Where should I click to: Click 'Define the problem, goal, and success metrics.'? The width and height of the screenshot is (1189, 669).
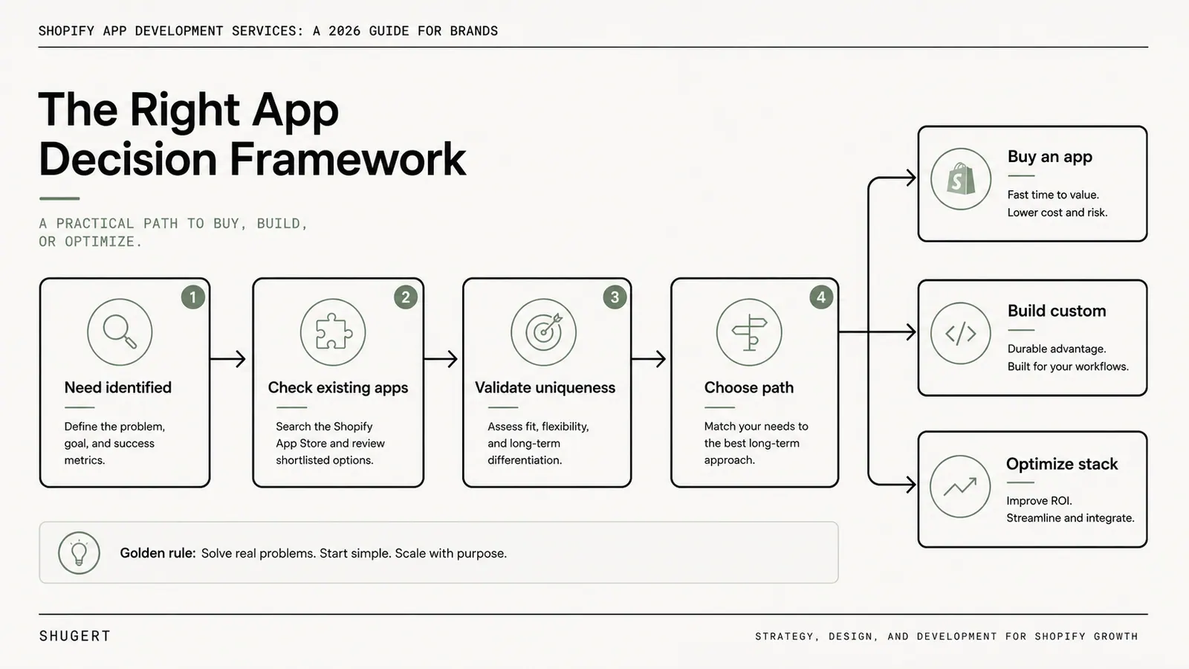(x=115, y=443)
